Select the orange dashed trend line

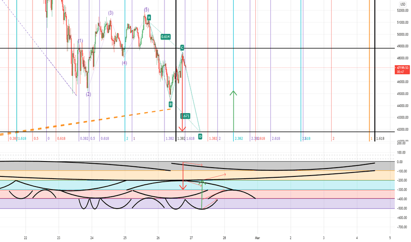(85, 121)
